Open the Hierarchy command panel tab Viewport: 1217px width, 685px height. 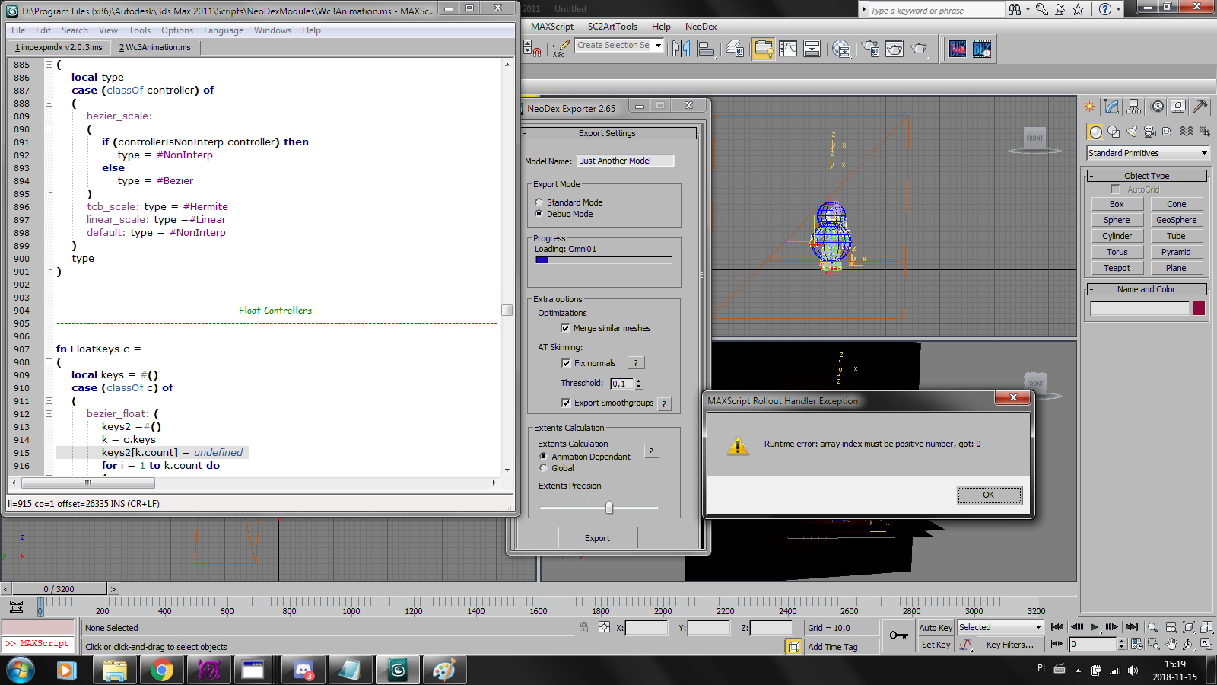coord(1134,107)
